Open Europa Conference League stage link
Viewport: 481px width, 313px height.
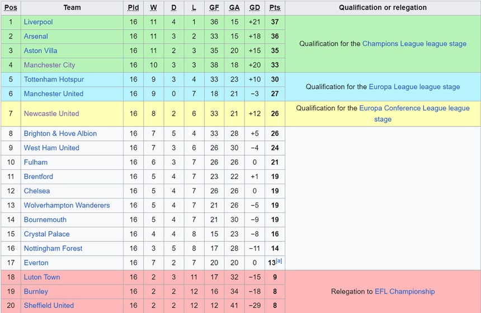coord(414,108)
